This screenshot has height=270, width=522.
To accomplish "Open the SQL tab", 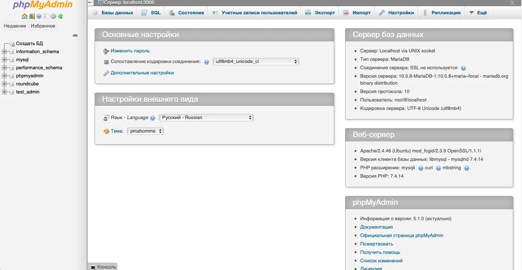I will tap(151, 12).
